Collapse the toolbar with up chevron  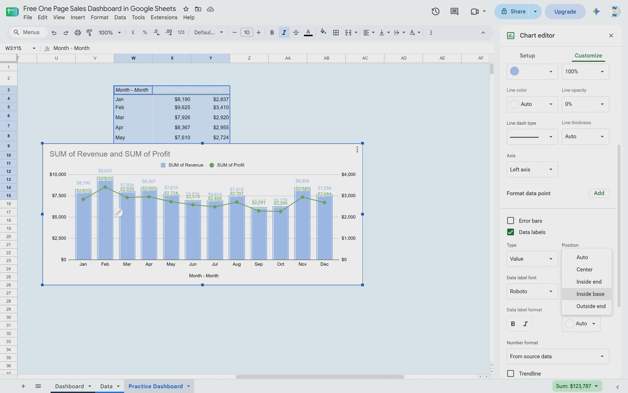tap(483, 33)
